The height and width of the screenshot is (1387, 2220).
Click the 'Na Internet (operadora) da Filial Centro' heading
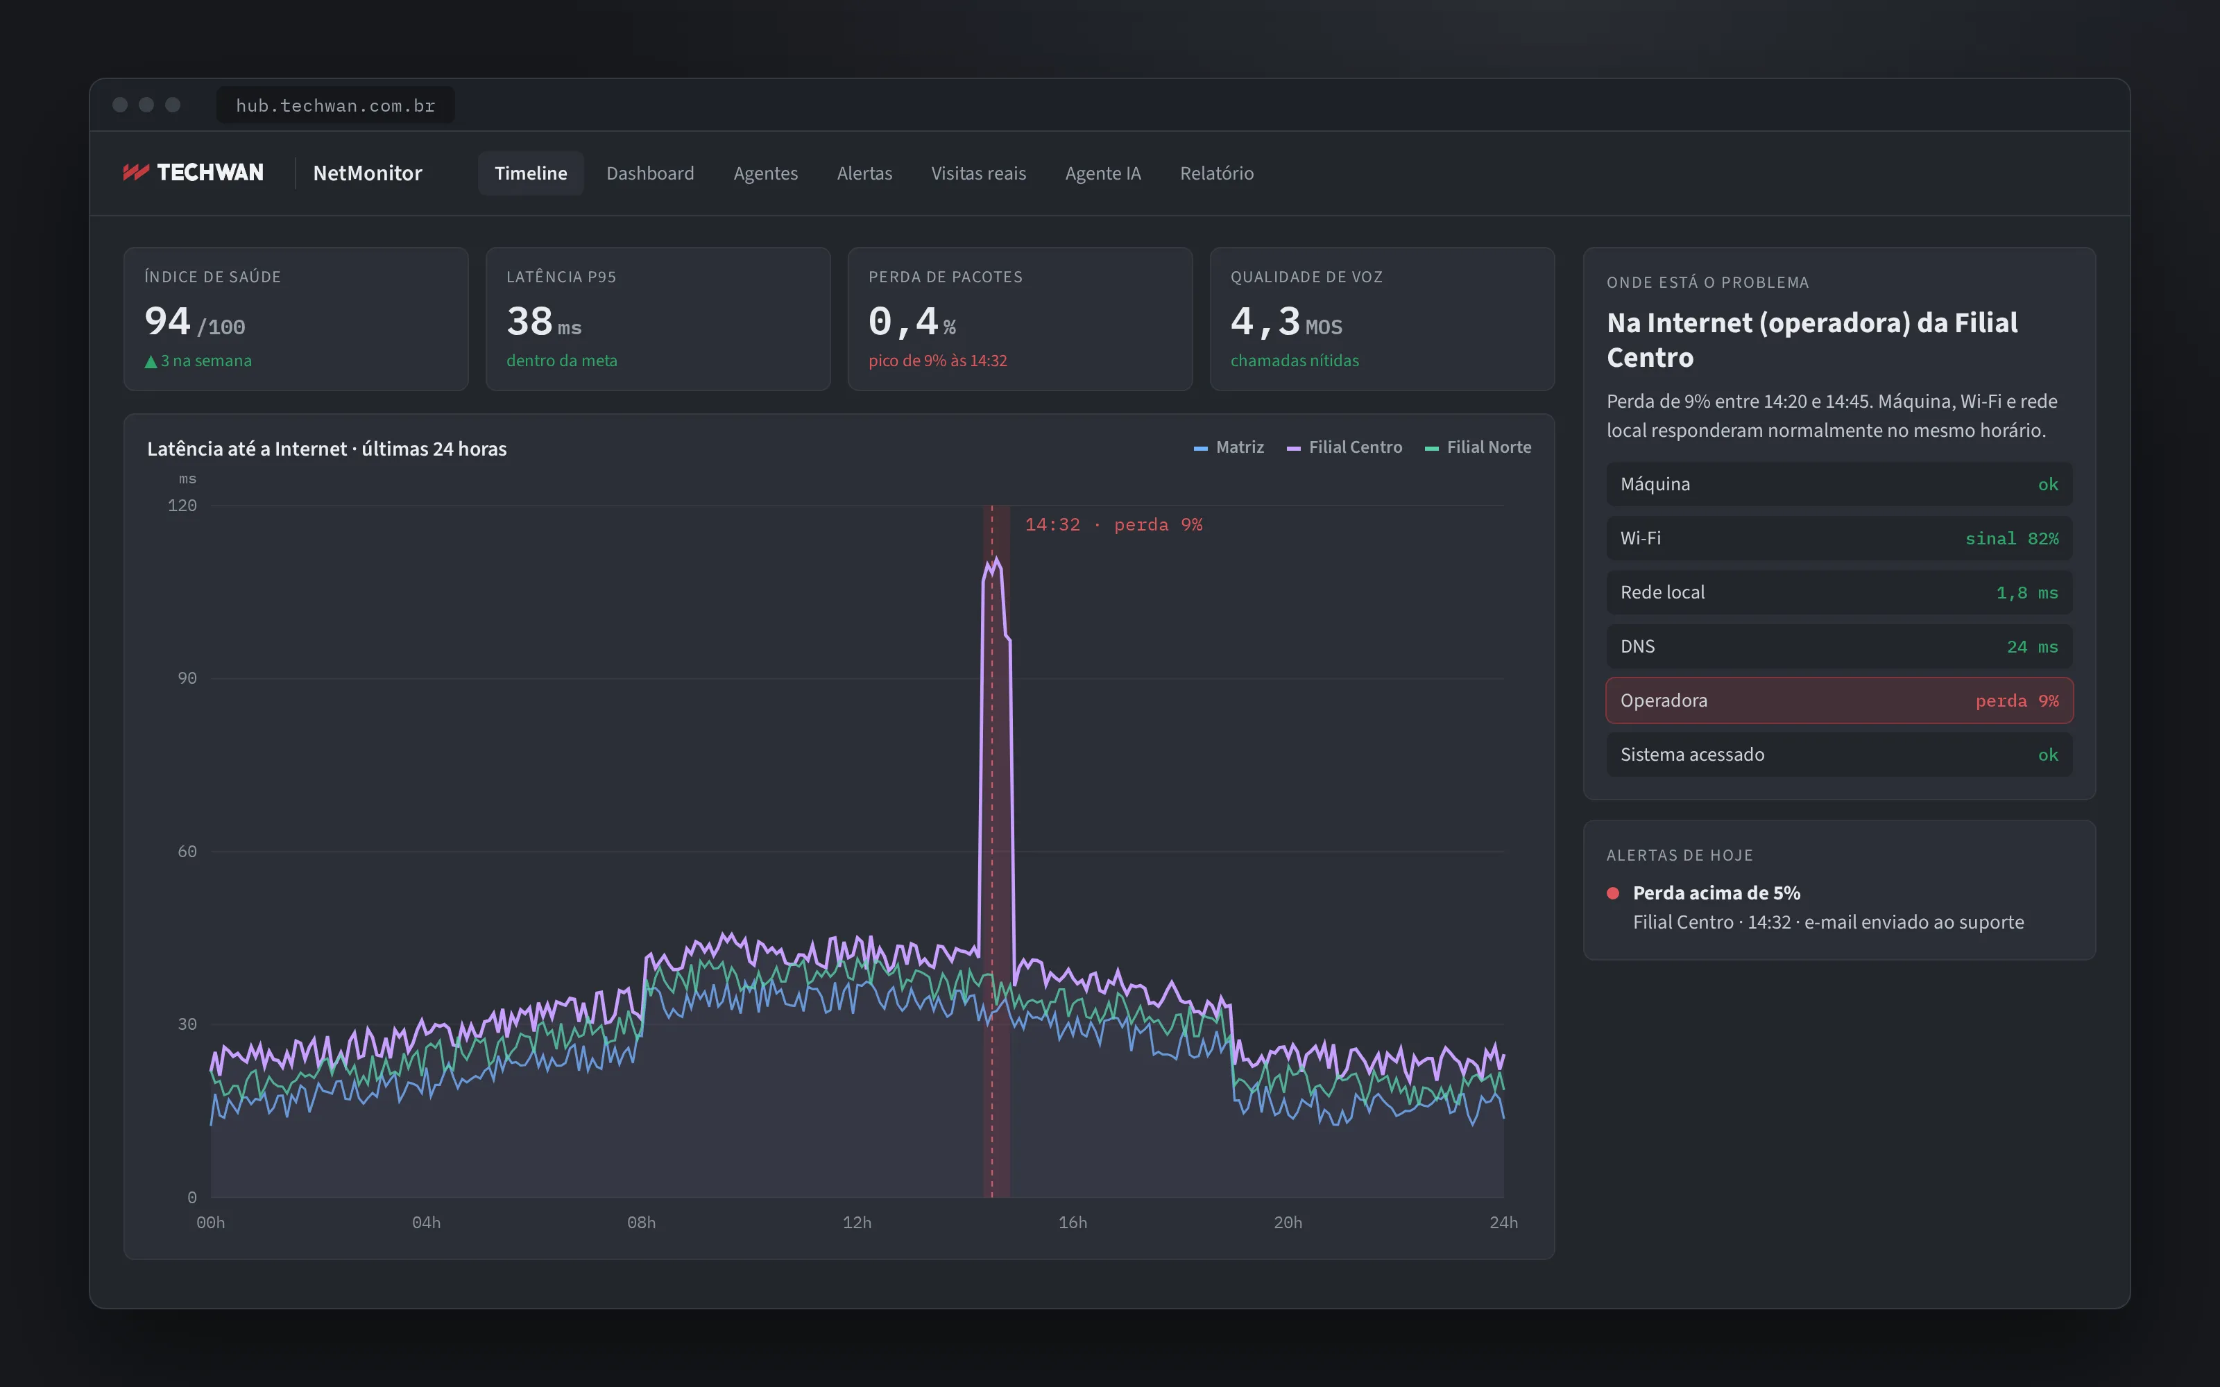tap(1812, 339)
